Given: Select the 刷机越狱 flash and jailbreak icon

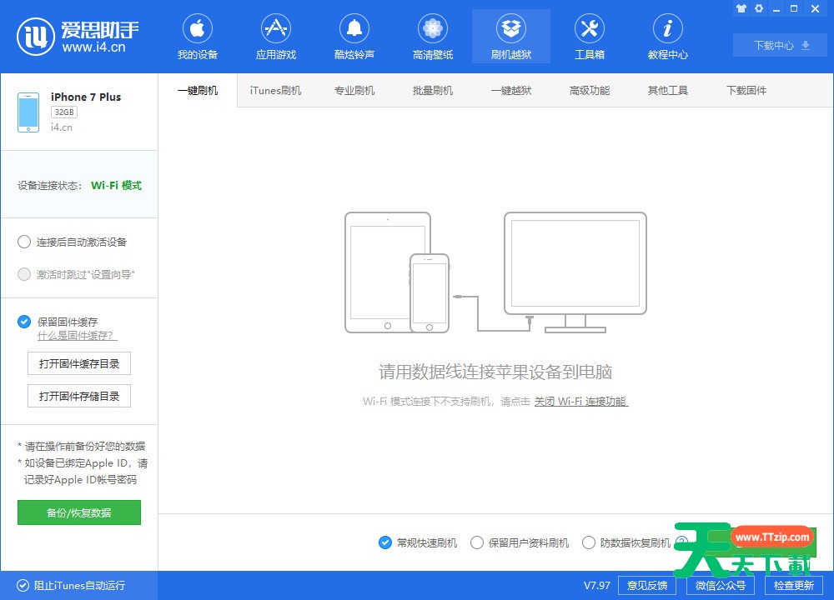Looking at the screenshot, I should pyautogui.click(x=510, y=37).
